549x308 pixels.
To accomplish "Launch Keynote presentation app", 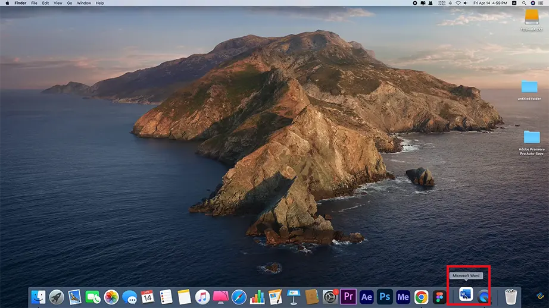I will pos(294,297).
